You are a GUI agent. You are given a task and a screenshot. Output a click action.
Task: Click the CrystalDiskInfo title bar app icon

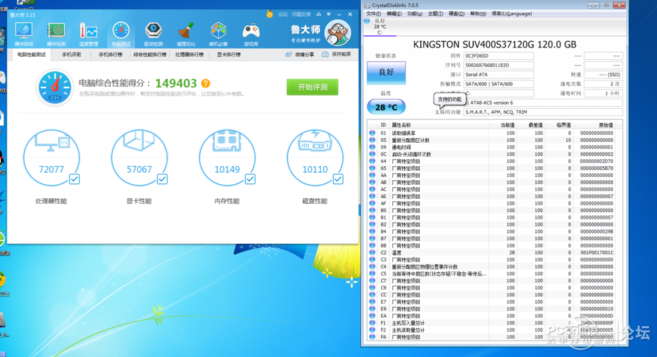click(368, 5)
